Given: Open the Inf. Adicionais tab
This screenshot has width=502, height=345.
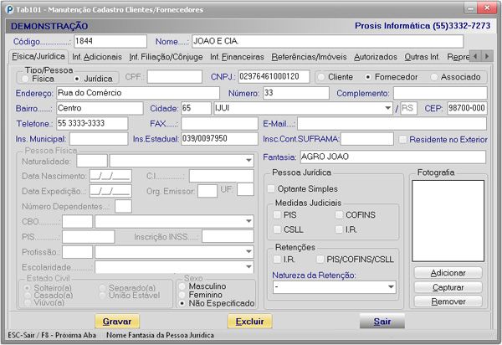Looking at the screenshot, I should (x=97, y=57).
